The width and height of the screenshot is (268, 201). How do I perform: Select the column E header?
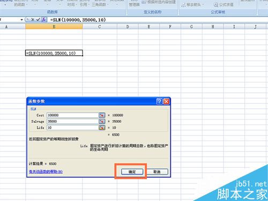149,27
